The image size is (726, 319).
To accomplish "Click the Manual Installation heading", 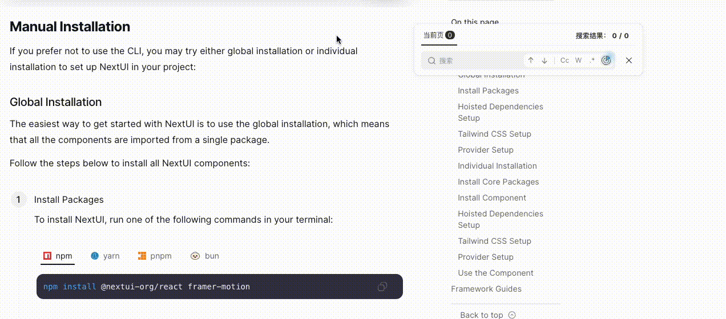I will pyautogui.click(x=70, y=27).
